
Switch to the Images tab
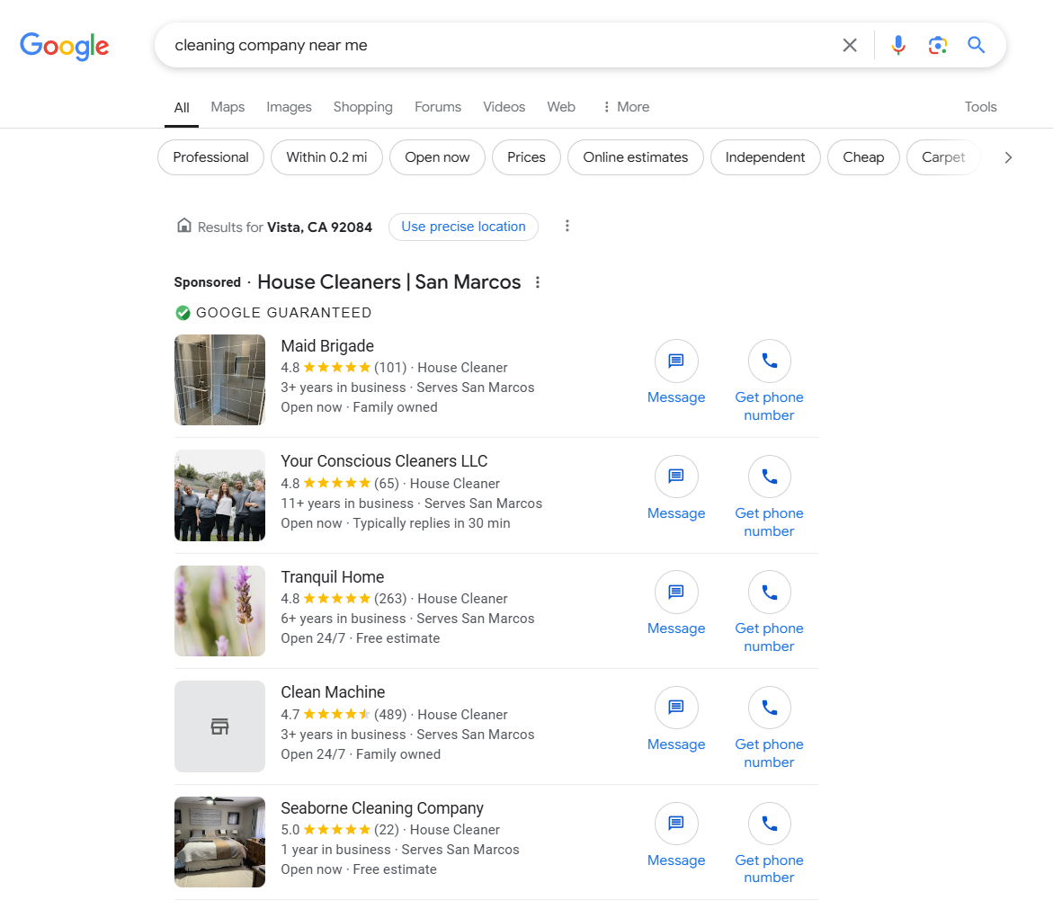click(x=289, y=107)
